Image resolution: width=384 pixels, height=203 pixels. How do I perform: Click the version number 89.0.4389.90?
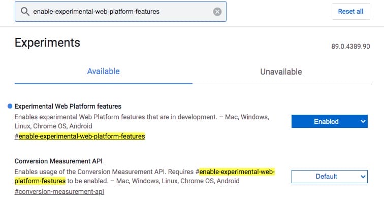coord(349,46)
